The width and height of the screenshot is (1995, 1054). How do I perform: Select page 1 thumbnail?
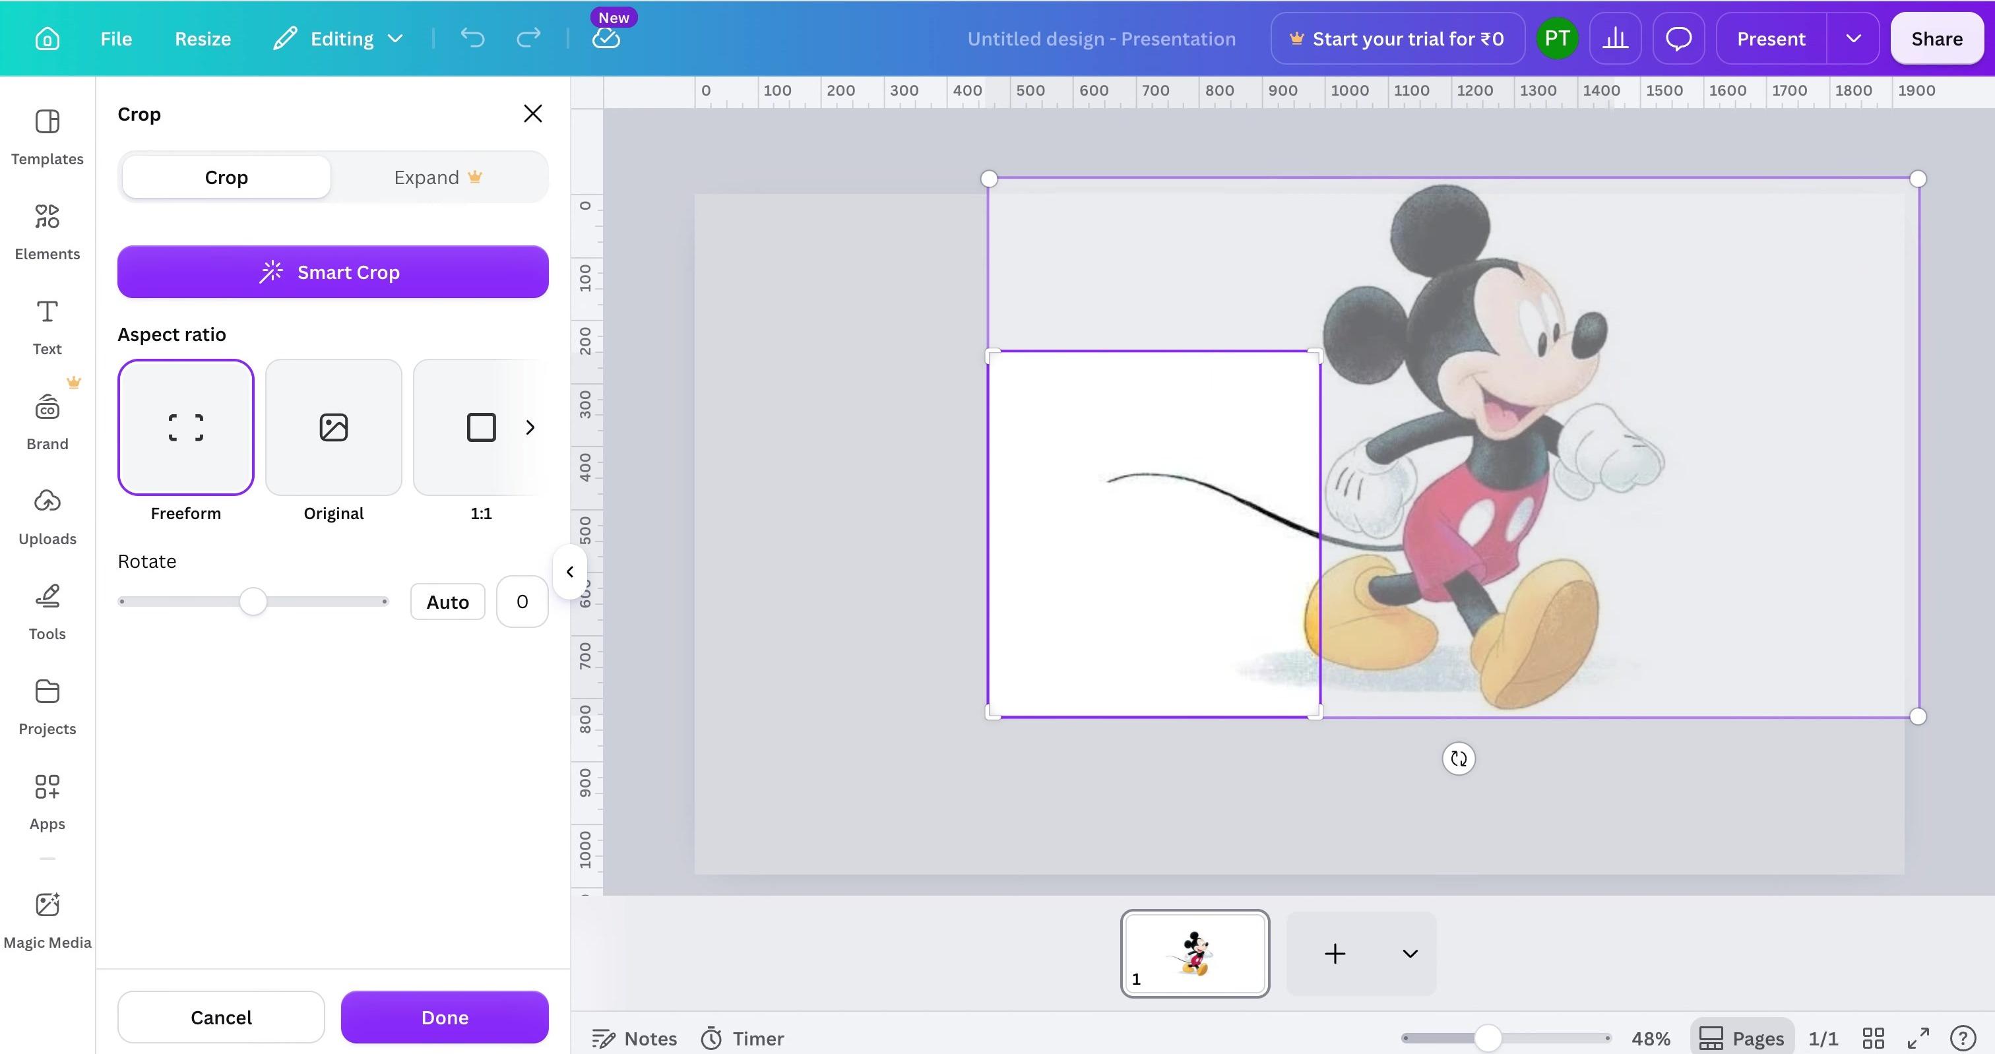(x=1195, y=953)
